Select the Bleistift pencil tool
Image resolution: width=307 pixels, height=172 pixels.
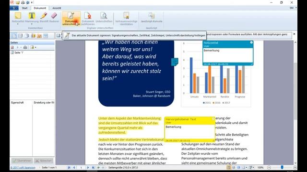44,18
